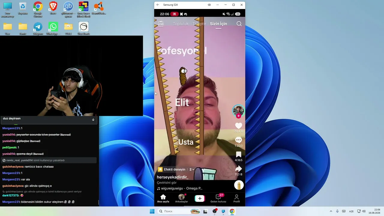
Task: Click the webcam feed of the streamer
Action: click(x=71, y=76)
